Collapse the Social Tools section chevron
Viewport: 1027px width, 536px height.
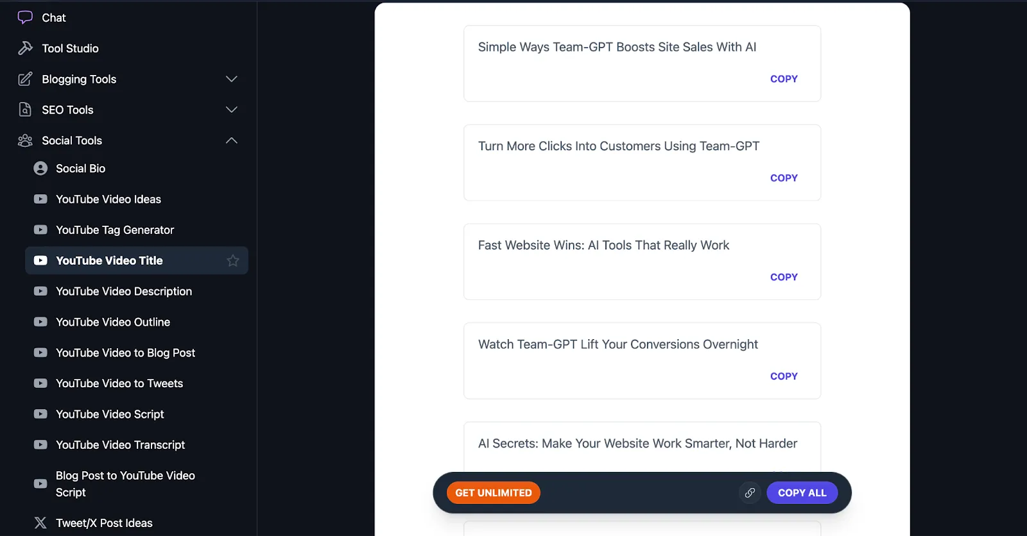pos(232,140)
